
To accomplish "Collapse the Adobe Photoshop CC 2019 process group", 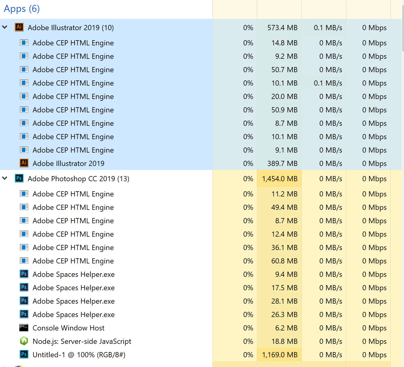I will pos(5,178).
